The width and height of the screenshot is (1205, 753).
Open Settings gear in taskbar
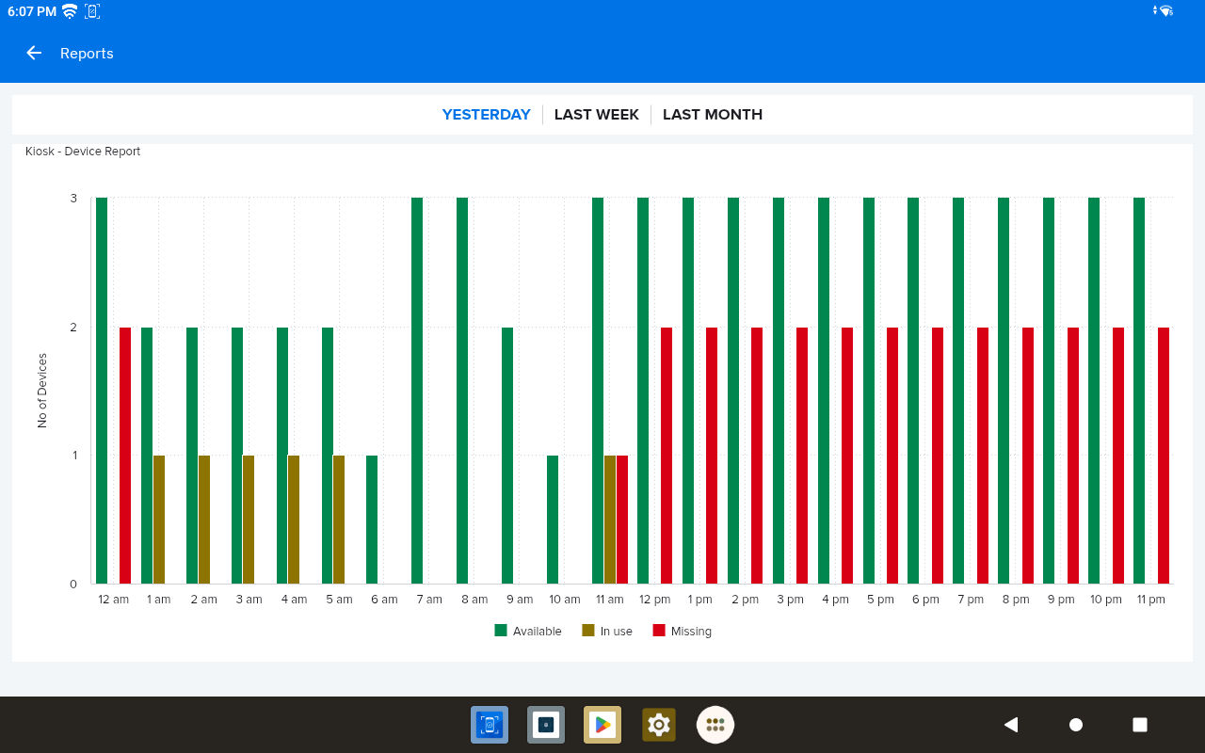point(659,725)
